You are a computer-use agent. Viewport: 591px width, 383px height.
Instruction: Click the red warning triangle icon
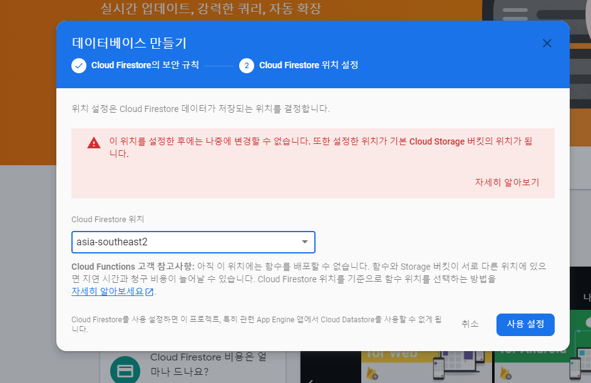pos(94,143)
